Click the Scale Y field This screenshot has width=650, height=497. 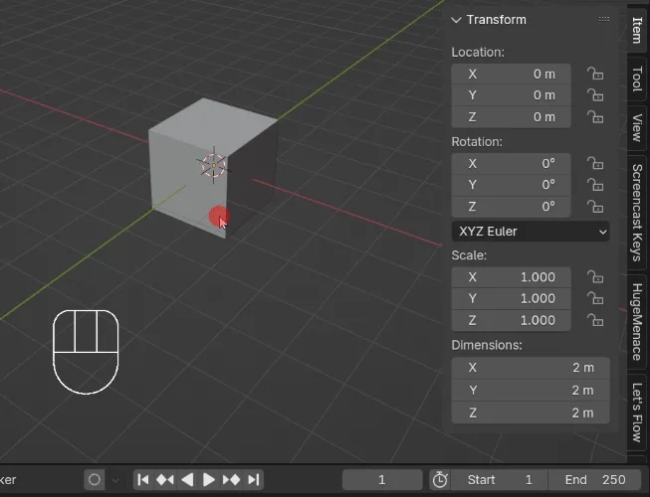pyautogui.click(x=511, y=298)
